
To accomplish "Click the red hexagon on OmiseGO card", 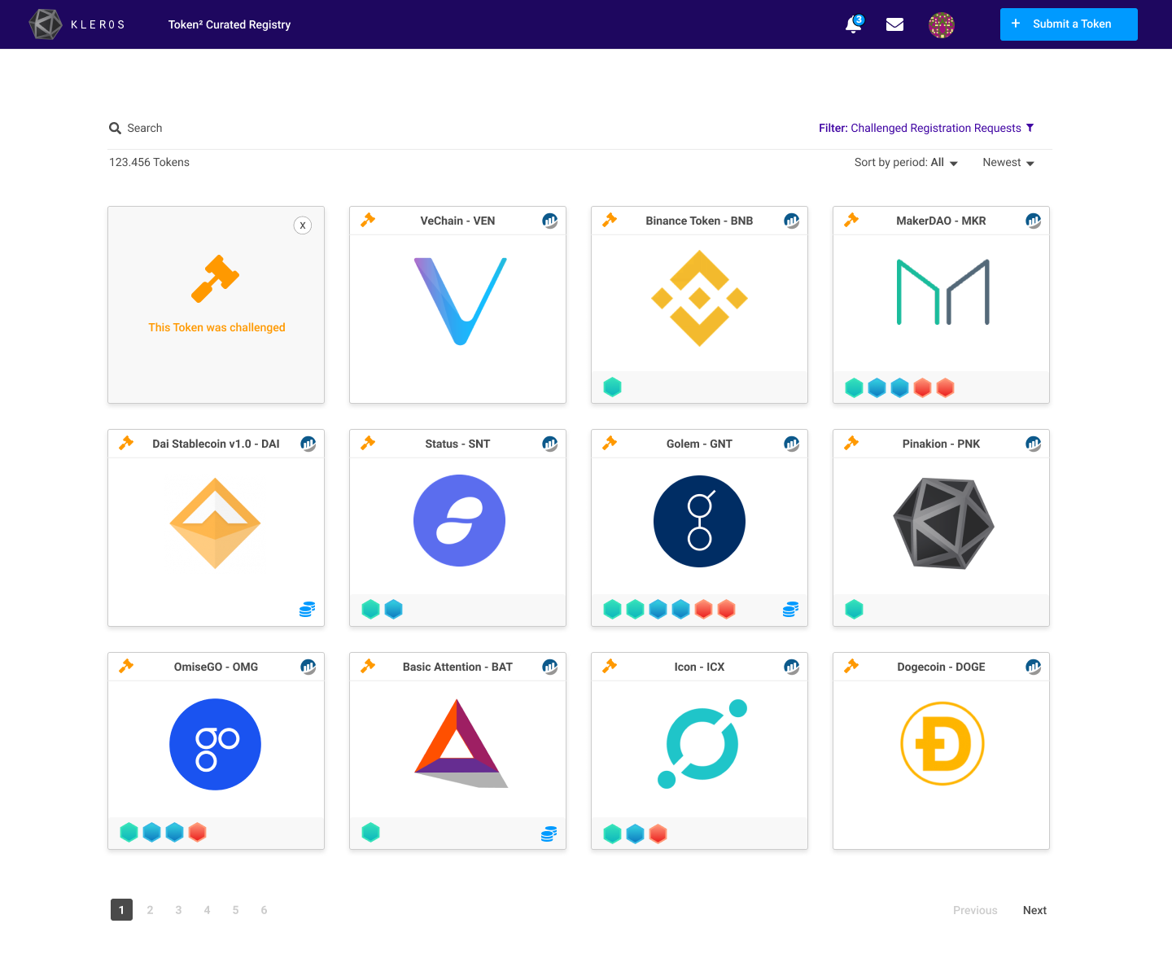I will pos(197,832).
